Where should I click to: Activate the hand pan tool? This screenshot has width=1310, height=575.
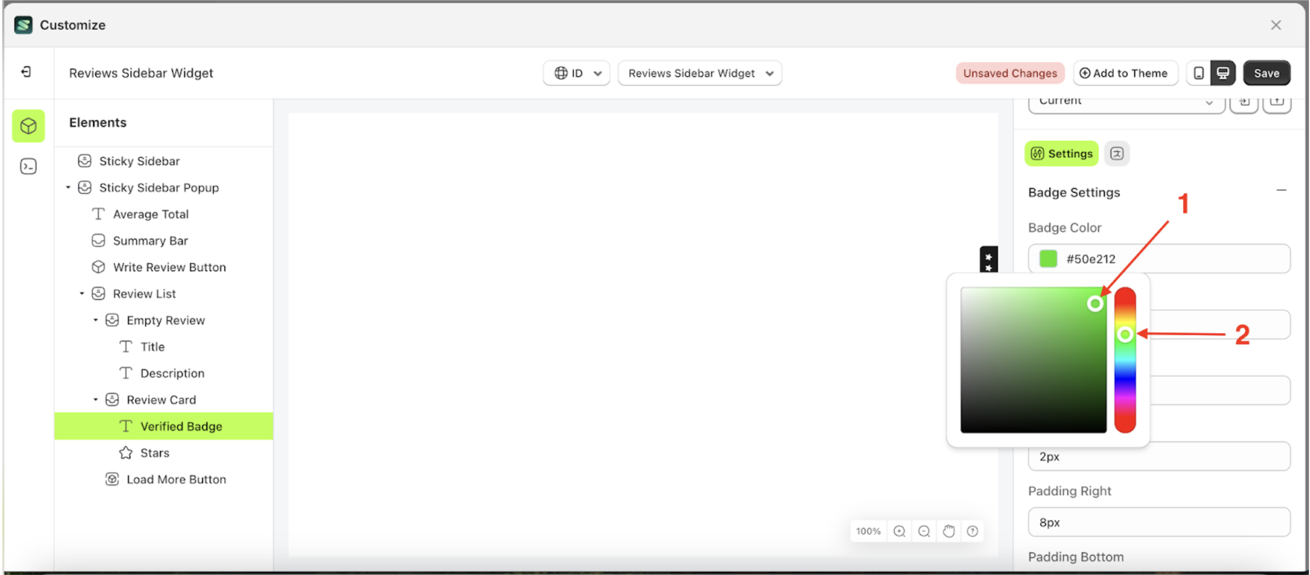948,530
